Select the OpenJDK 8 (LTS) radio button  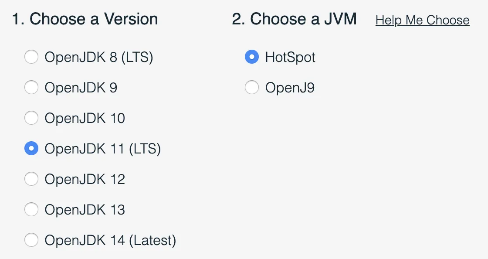tap(31, 57)
